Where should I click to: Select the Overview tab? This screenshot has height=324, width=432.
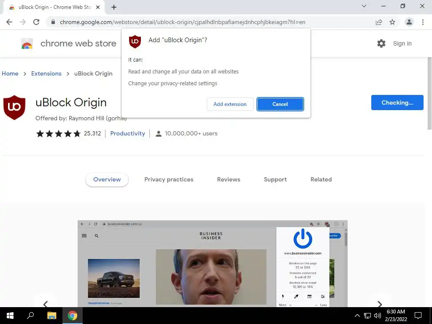107,179
